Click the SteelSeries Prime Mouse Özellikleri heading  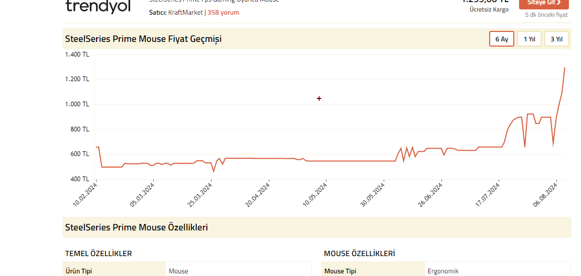pos(136,227)
